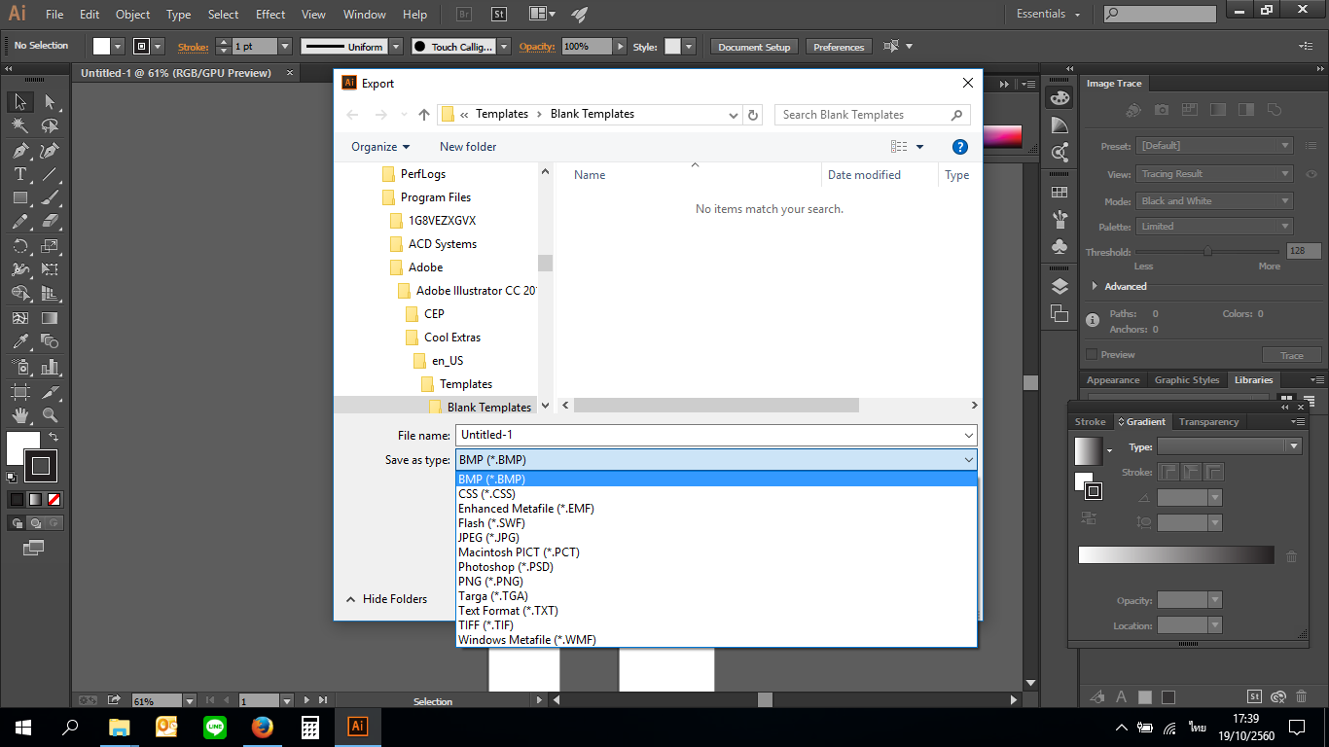Open the Effect menu
The width and height of the screenshot is (1329, 747).
click(x=270, y=15)
